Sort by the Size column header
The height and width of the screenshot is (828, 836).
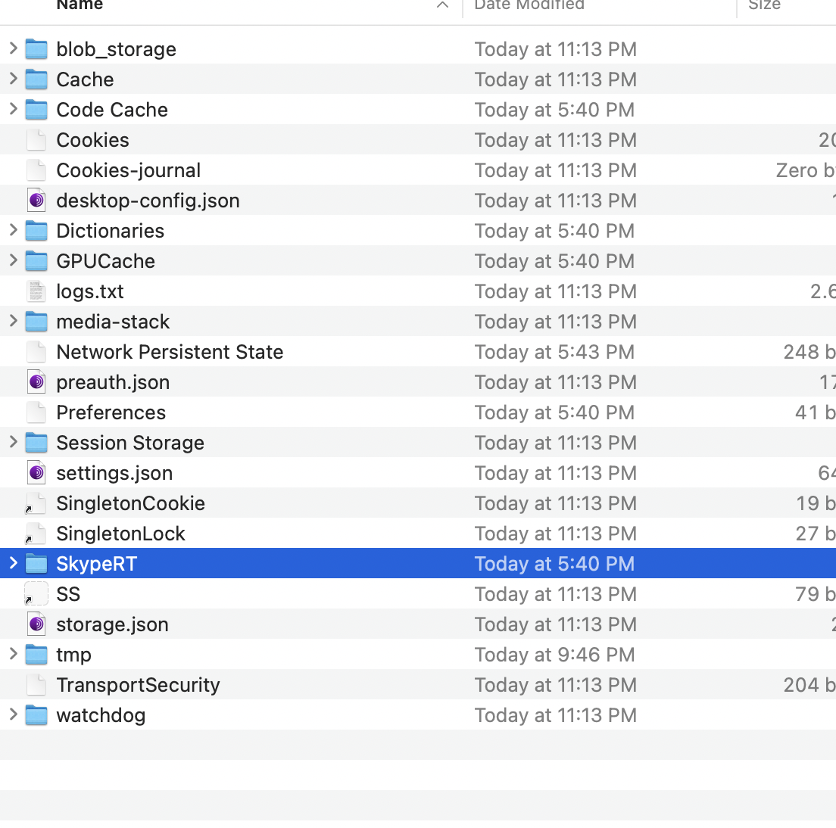(764, 5)
